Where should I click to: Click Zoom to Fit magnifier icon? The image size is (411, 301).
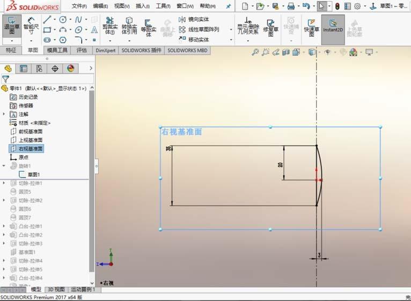(x=255, y=52)
